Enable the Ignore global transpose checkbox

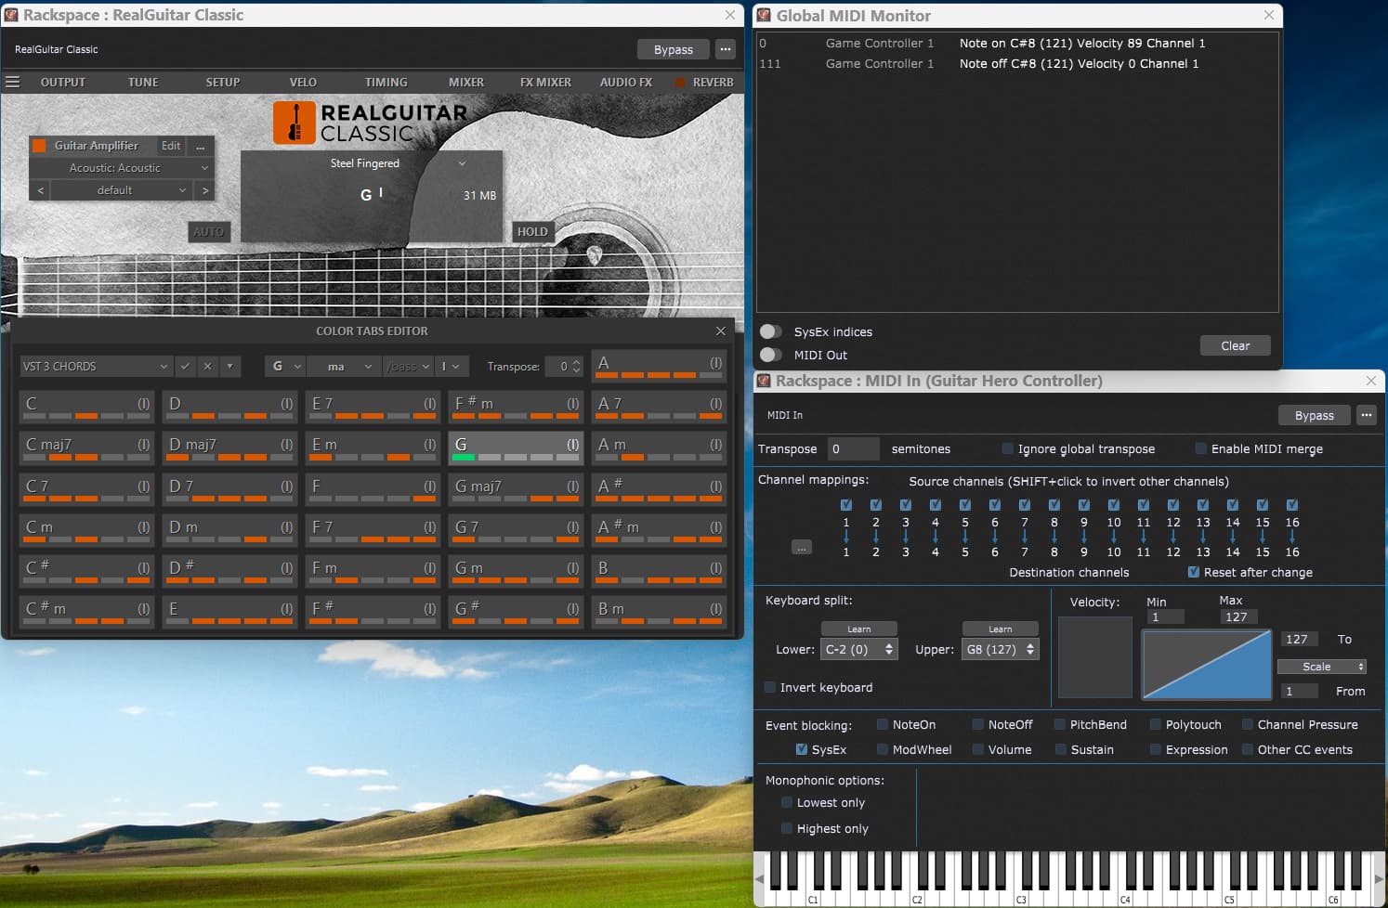[x=1007, y=449]
